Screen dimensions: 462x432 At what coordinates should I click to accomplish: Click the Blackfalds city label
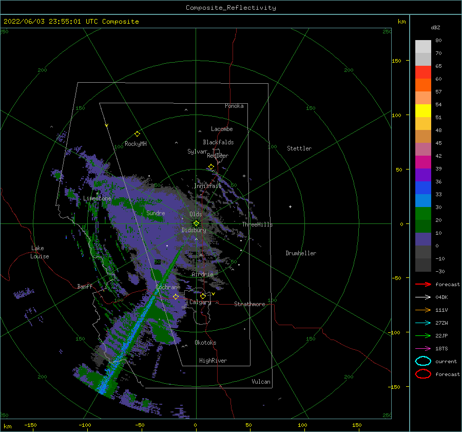tap(218, 142)
